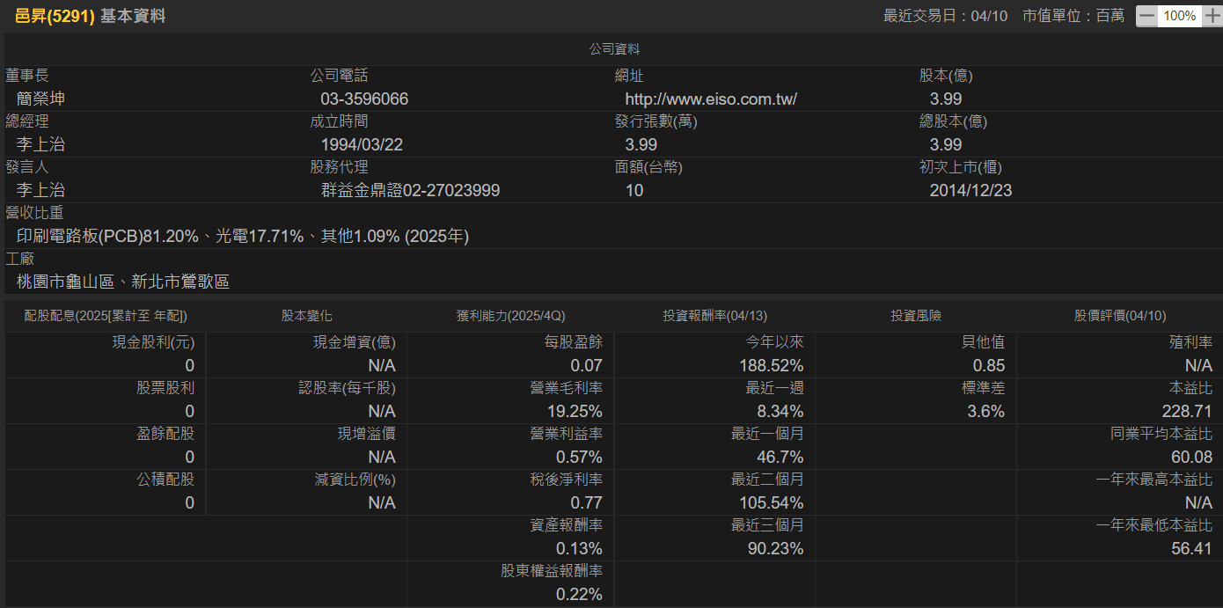Click the zoom in plus icon
1223x608 pixels.
[1212, 16]
